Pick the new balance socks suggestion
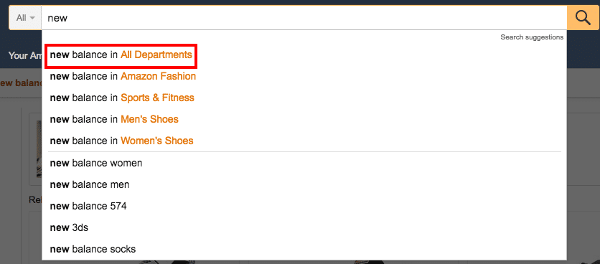The height and width of the screenshot is (264, 600). coord(304,249)
